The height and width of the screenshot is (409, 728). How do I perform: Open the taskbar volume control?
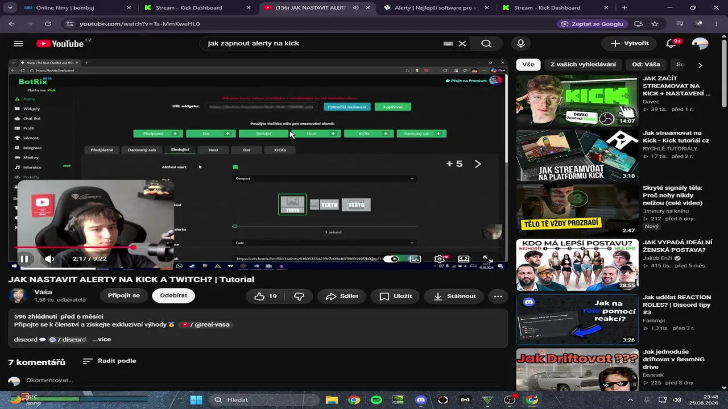(677, 400)
